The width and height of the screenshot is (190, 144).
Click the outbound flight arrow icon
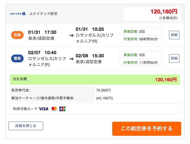click(72, 35)
